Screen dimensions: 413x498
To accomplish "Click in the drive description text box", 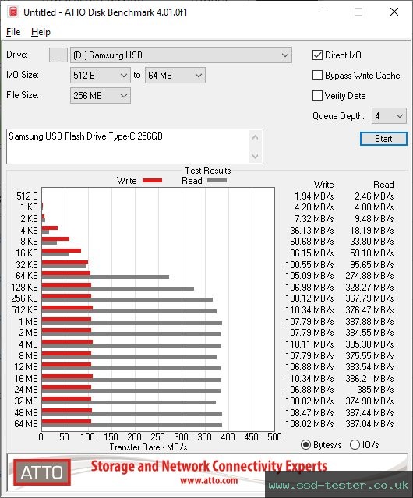I will click(128, 147).
